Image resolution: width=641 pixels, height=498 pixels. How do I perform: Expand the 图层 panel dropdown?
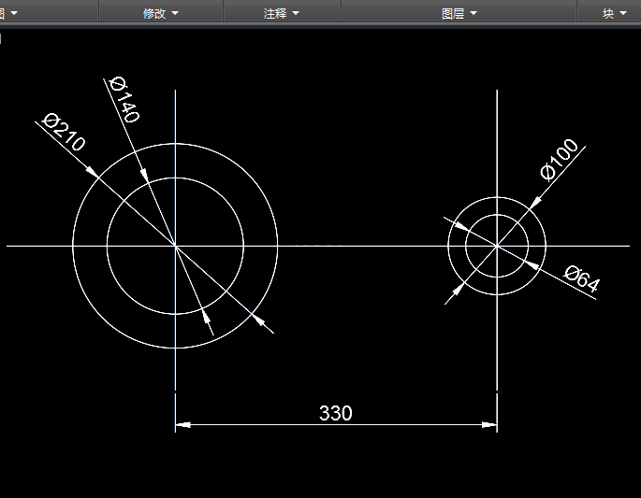(473, 13)
